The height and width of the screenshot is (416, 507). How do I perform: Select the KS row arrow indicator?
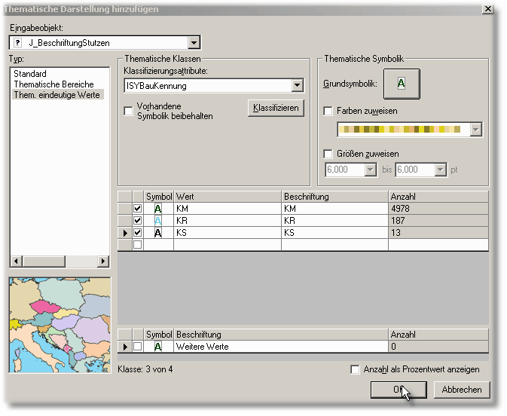124,233
